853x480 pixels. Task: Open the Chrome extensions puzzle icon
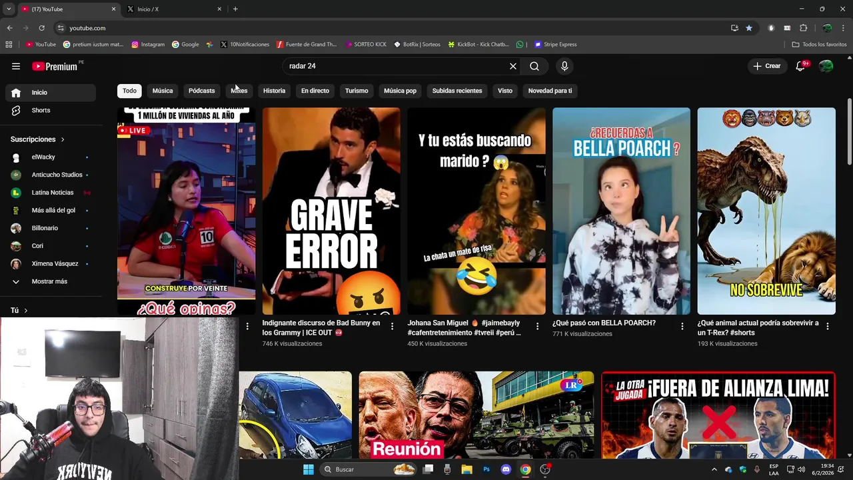(x=803, y=28)
